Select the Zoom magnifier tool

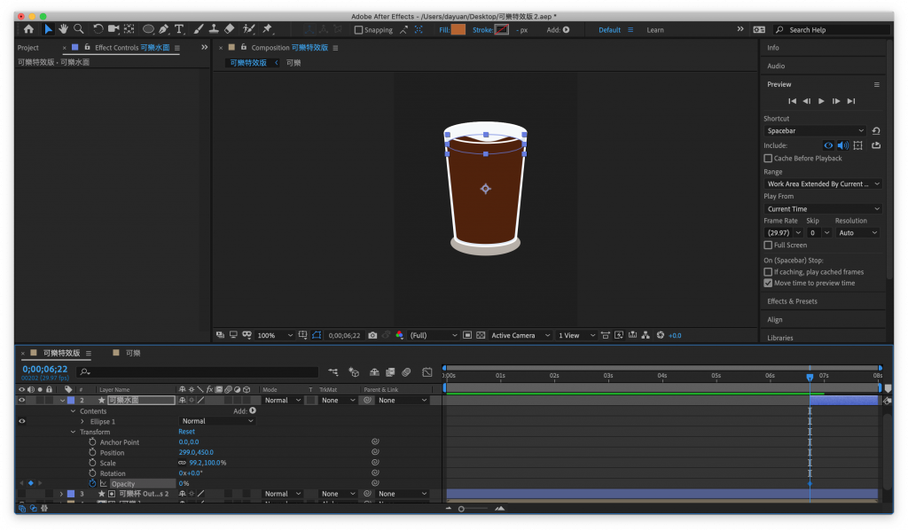[x=79, y=29]
